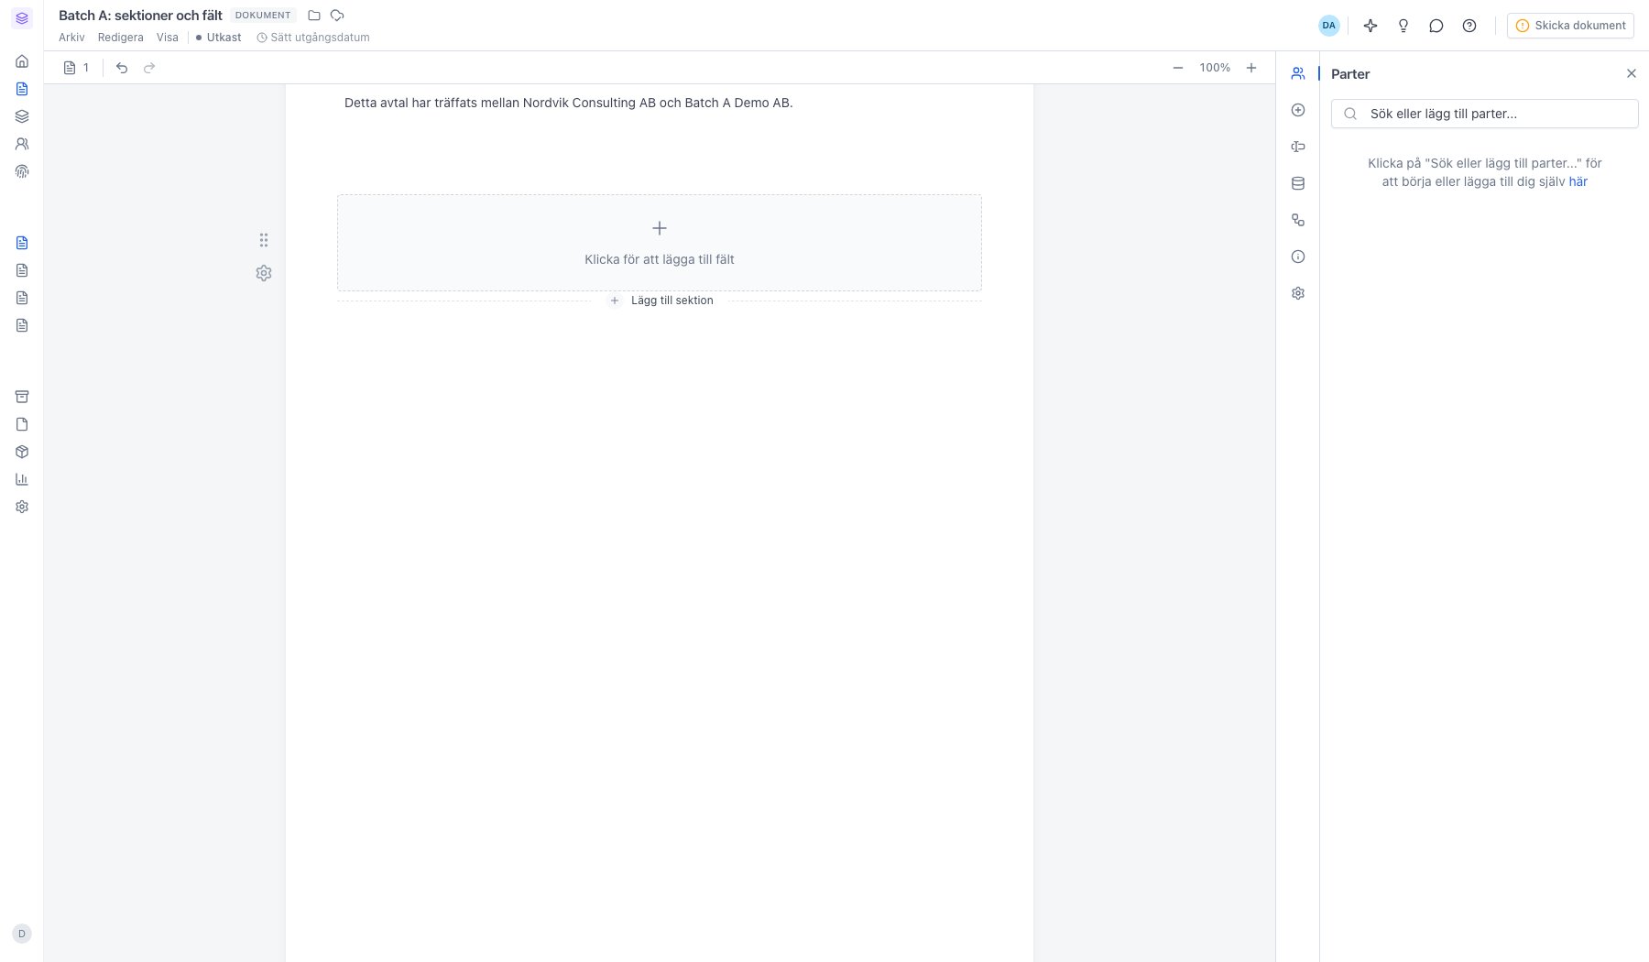Open the comments speech bubble icon
This screenshot has width=1649, height=962.
coord(1436,26)
